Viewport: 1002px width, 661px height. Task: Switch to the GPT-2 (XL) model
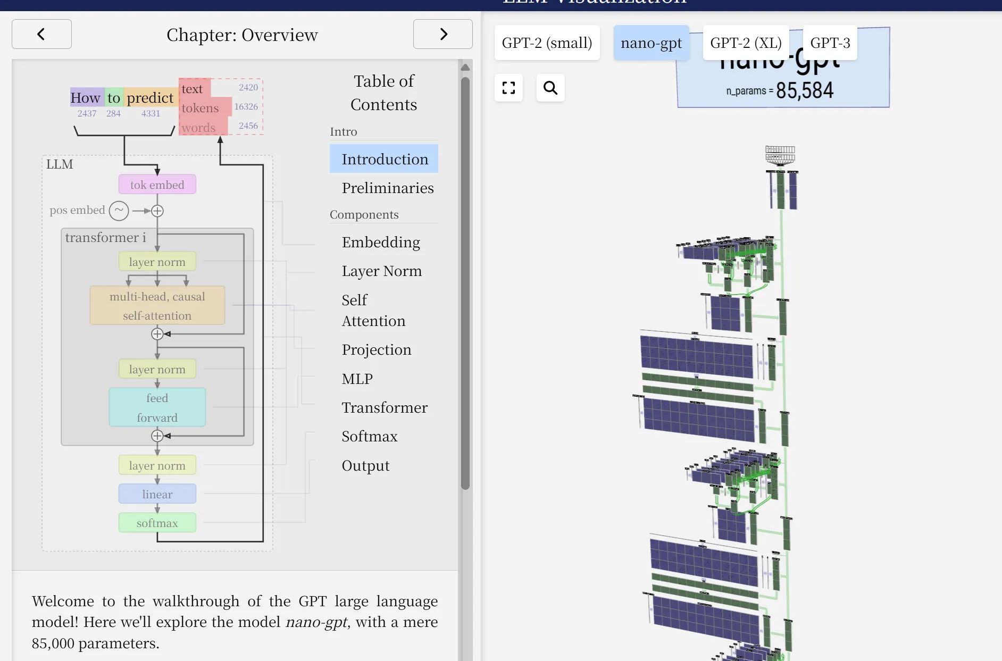coord(746,43)
